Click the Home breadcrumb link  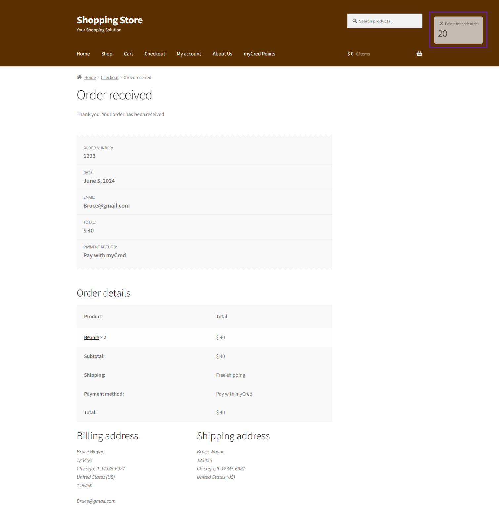[x=90, y=77]
